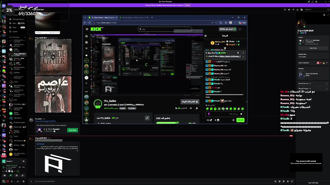Close the iTz_3a9m Stream tab
The height and width of the screenshot is (185, 330).
pyautogui.click(x=116, y=17)
